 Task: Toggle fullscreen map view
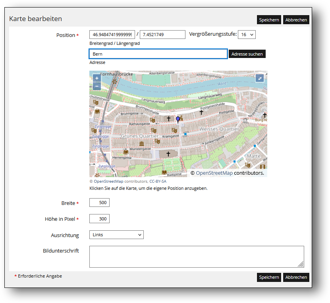click(259, 78)
